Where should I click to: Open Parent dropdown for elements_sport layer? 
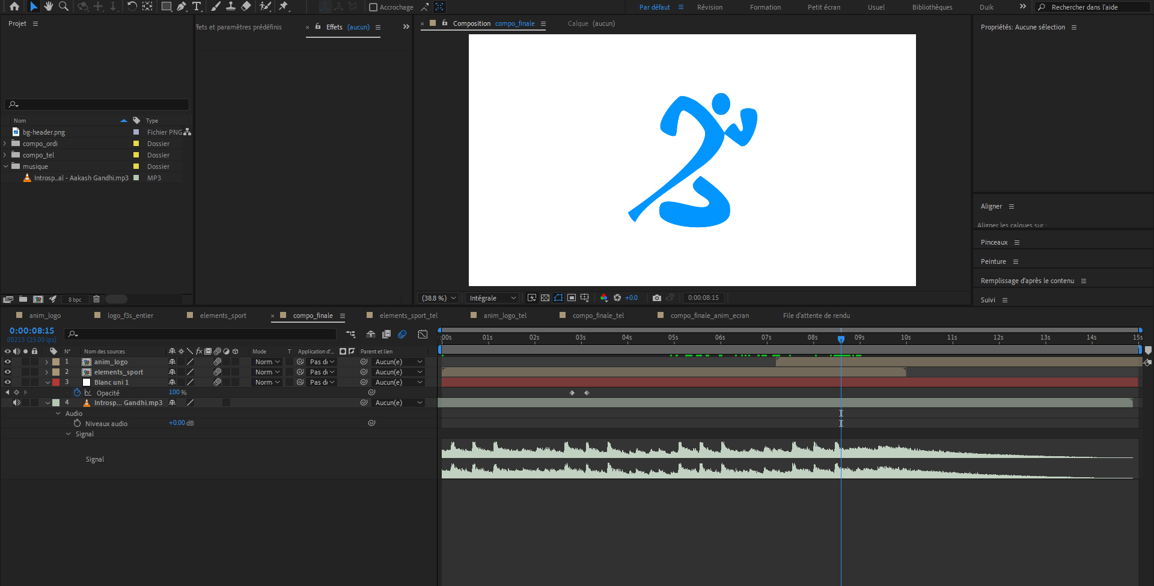(x=398, y=372)
